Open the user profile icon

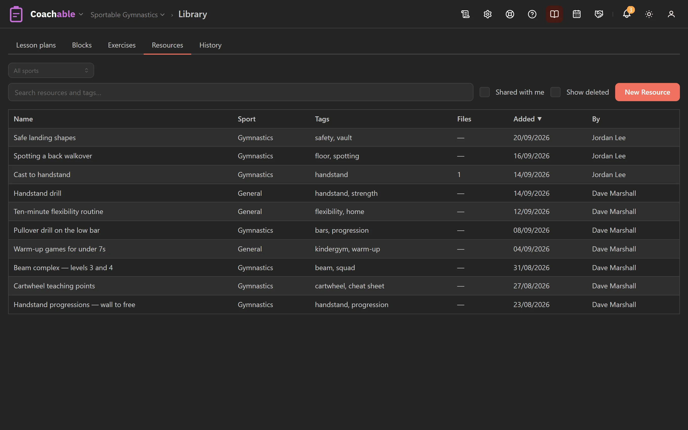click(x=671, y=14)
